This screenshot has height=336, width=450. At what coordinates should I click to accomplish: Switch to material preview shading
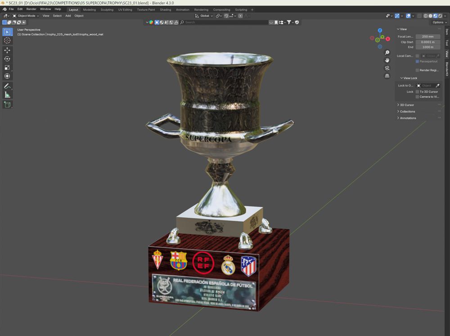click(435, 16)
